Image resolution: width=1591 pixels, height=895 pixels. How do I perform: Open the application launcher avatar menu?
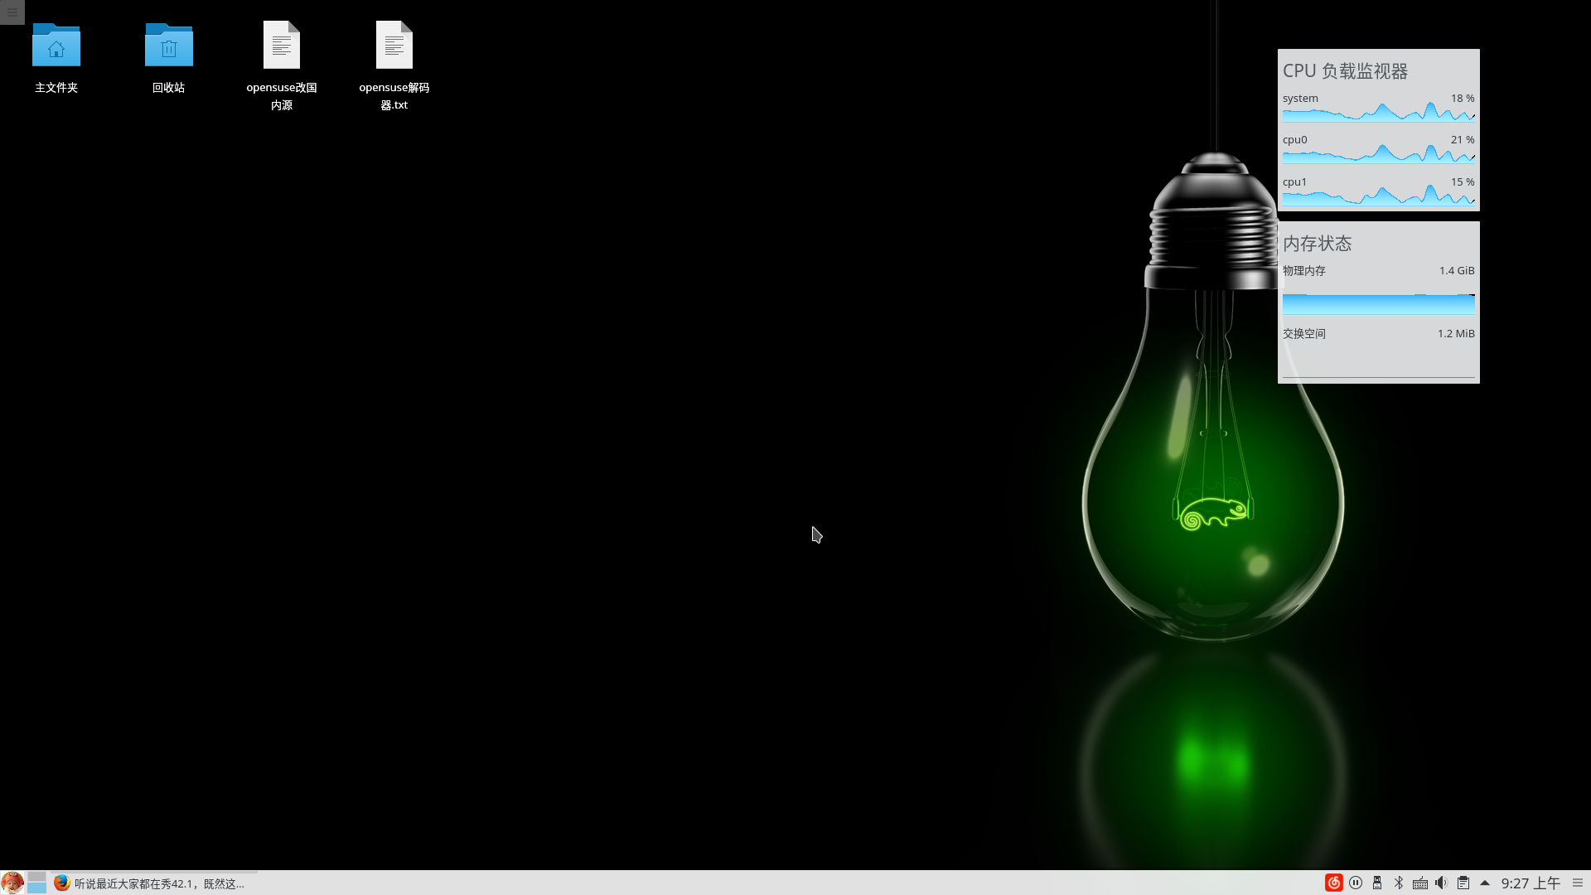[12, 883]
